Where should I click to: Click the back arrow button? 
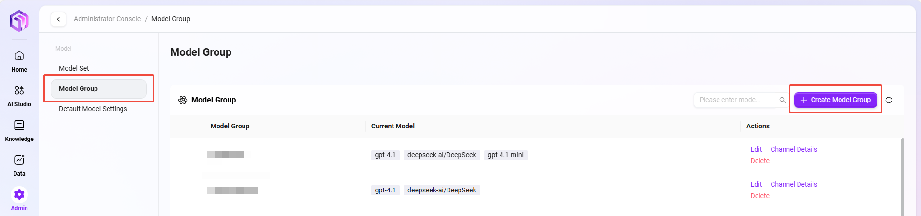[x=58, y=19]
